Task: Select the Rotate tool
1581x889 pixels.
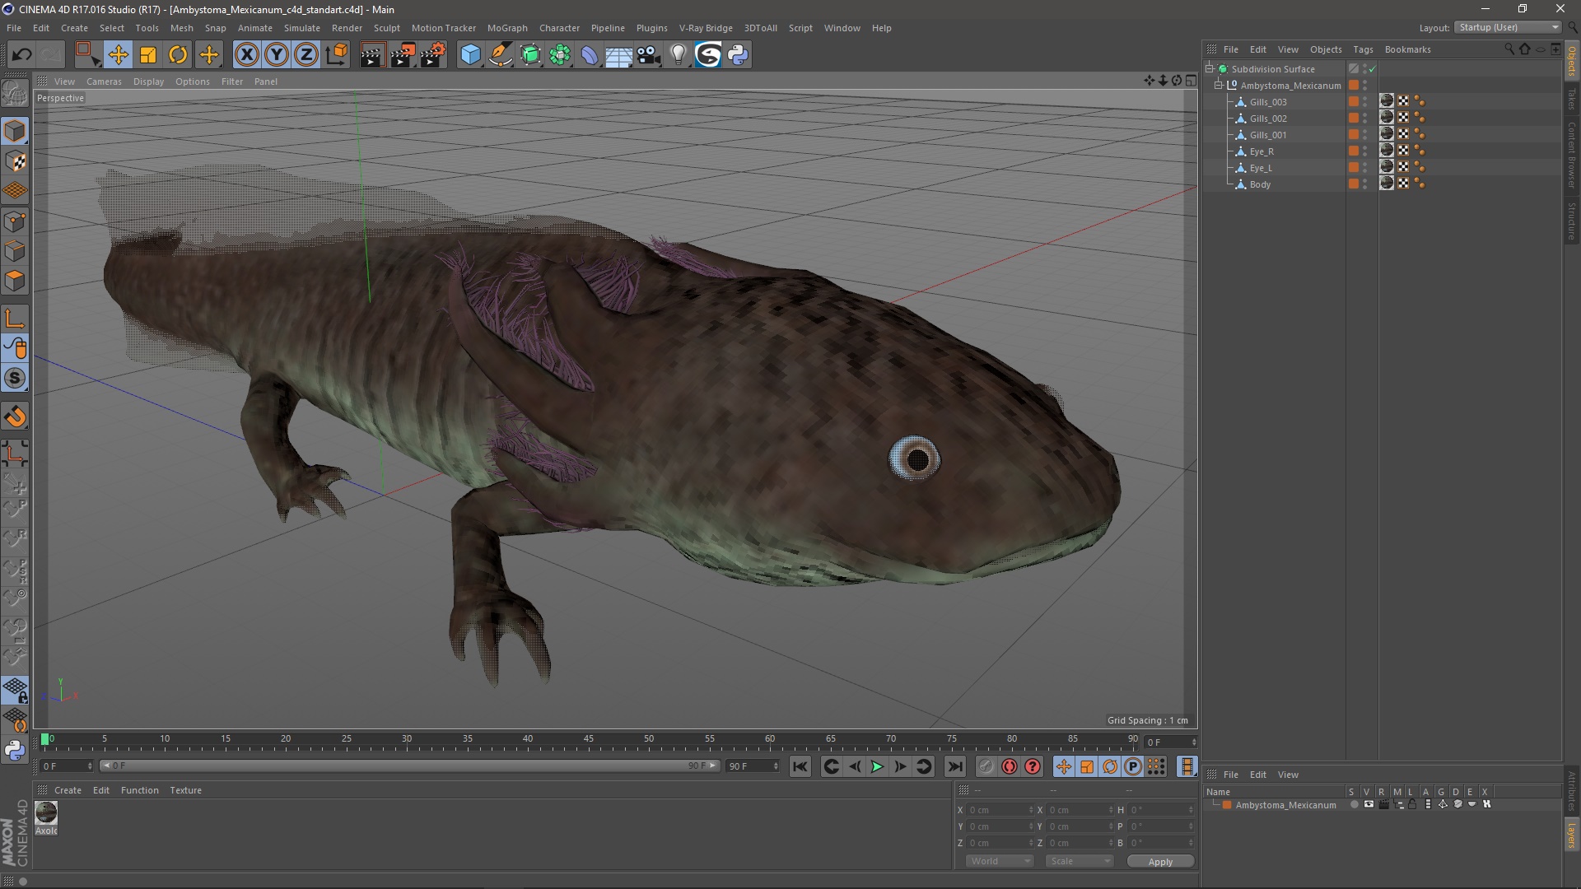Action: pos(178,55)
